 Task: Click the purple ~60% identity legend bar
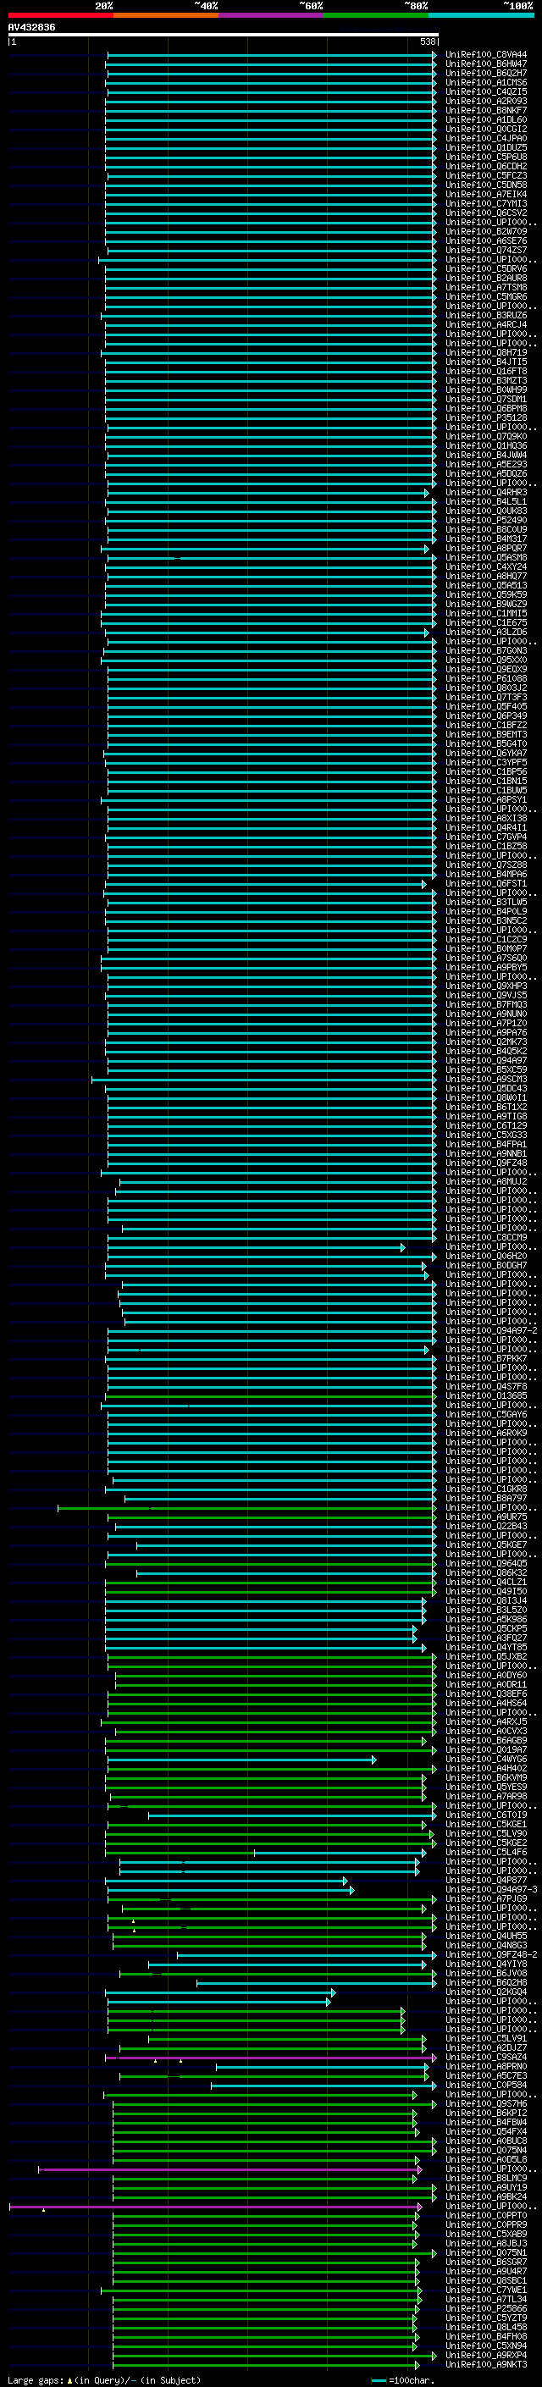click(x=270, y=16)
